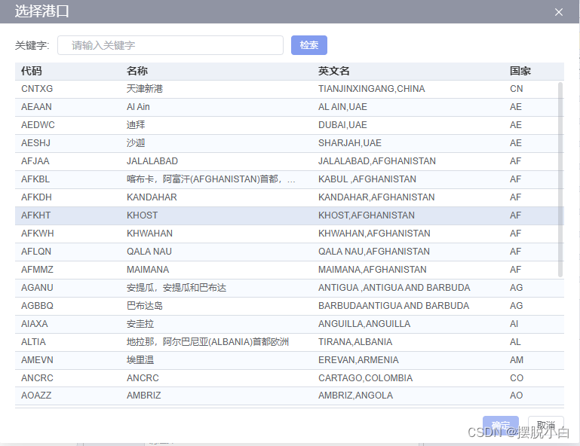Click the CN country cell
The image size is (580, 446).
[516, 89]
